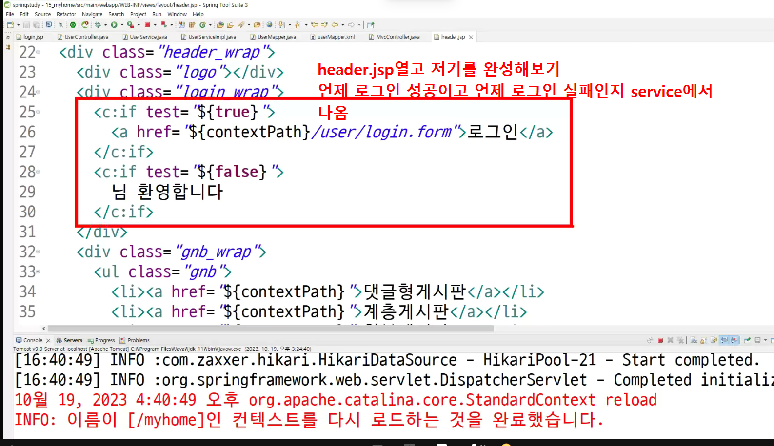
Task: Open the Help menu
Action: pyautogui.click(x=198, y=14)
